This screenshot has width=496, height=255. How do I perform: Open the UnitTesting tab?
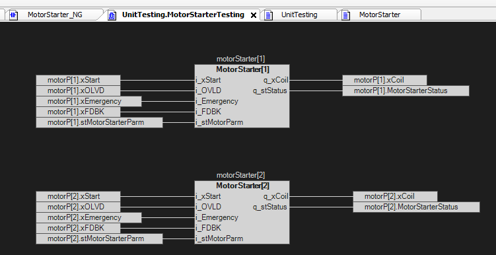(x=299, y=15)
